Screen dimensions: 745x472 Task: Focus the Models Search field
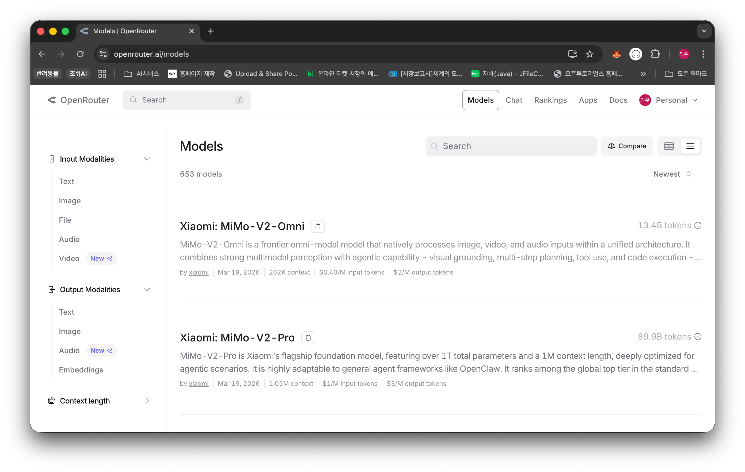[511, 146]
